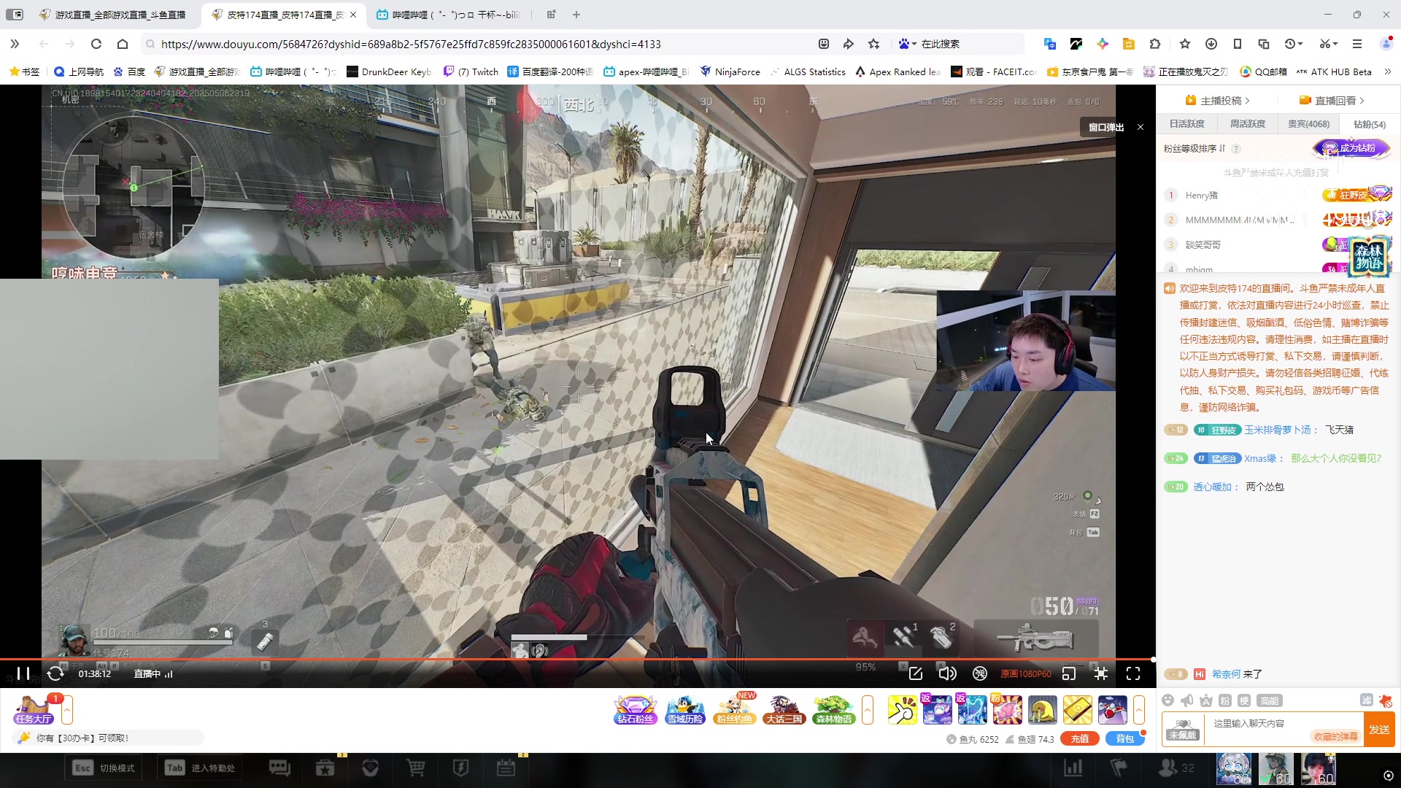This screenshot has height=788, width=1401.
Task: Open history dropdown clock icon
Action: pyautogui.click(x=1294, y=44)
